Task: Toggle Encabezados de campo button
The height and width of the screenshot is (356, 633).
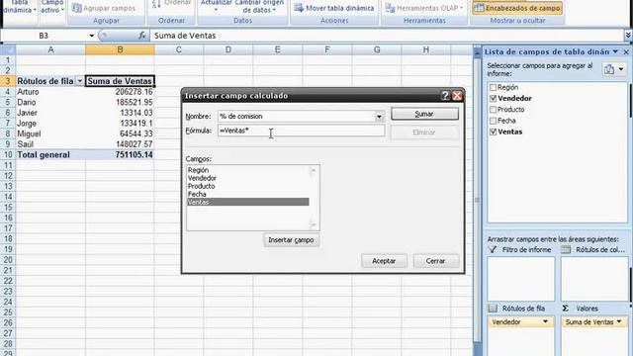Action: 517,8
